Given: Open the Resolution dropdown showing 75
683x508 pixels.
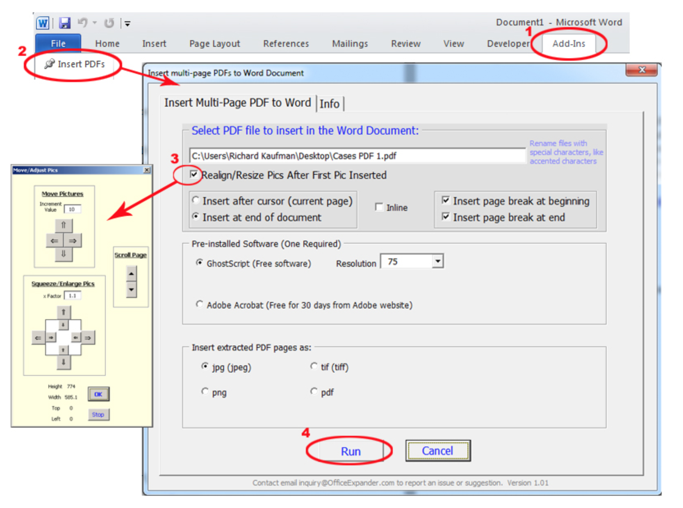Looking at the screenshot, I should (438, 261).
